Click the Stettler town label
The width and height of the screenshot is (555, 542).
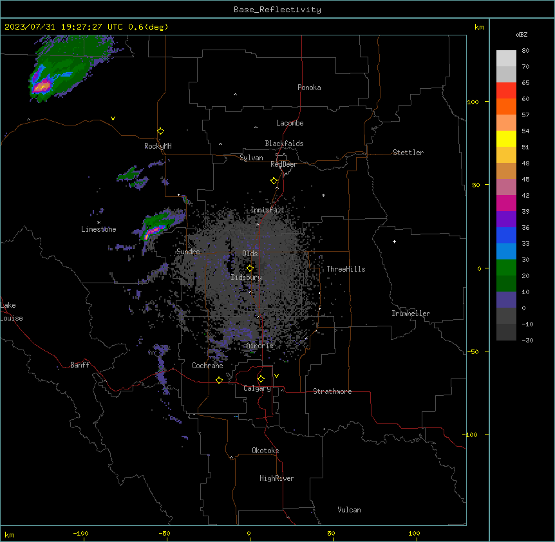click(x=408, y=153)
